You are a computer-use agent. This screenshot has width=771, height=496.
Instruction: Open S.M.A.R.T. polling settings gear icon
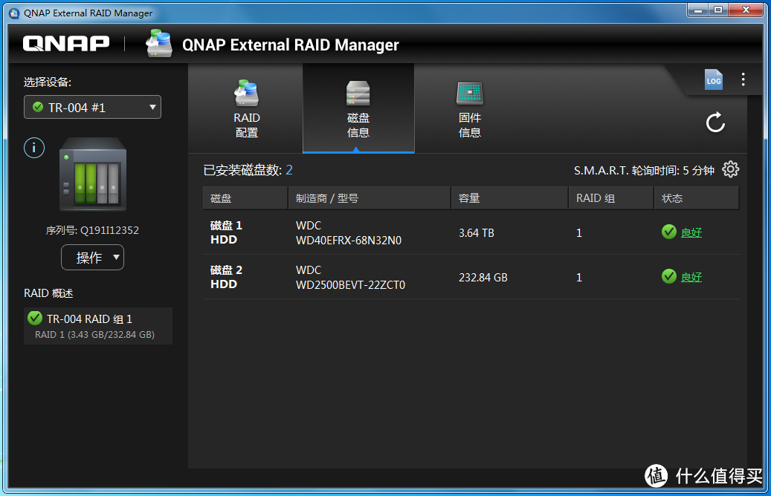730,169
